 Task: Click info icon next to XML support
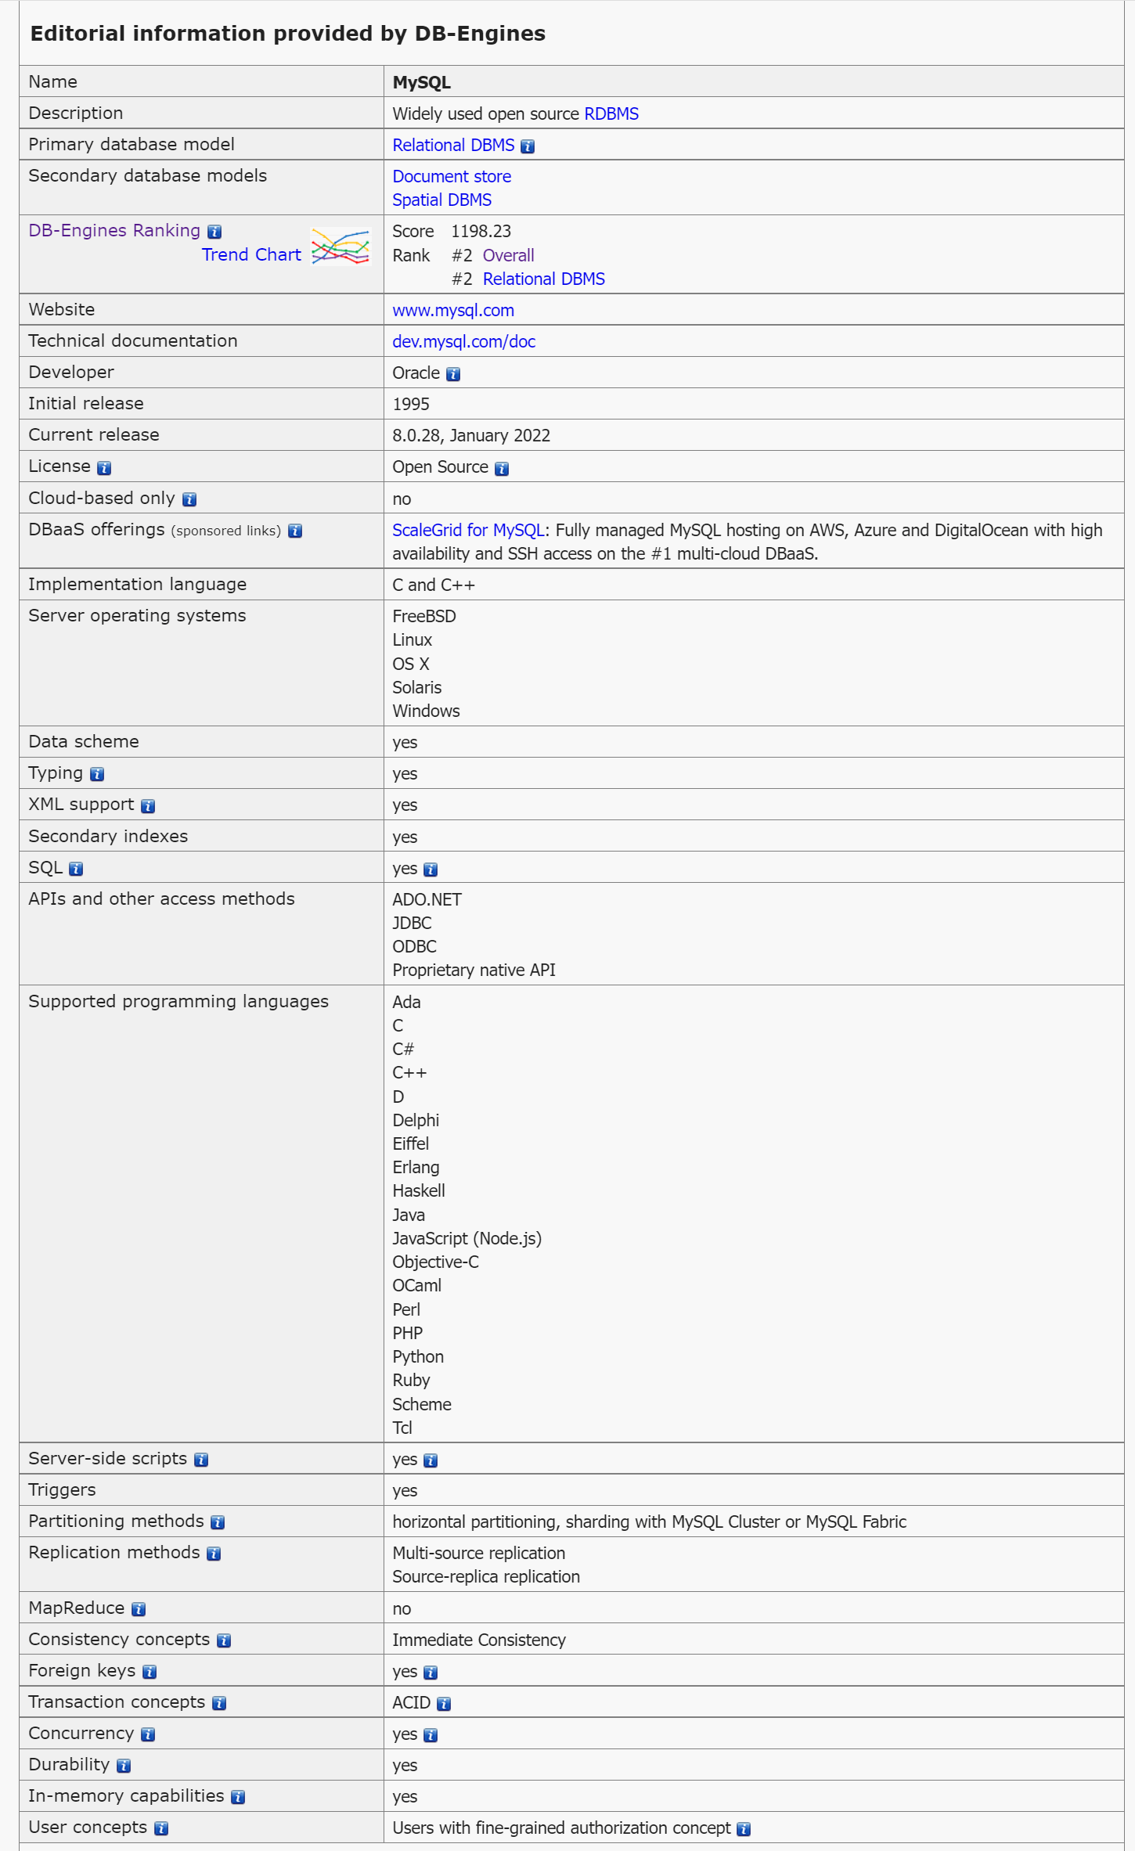tap(148, 806)
